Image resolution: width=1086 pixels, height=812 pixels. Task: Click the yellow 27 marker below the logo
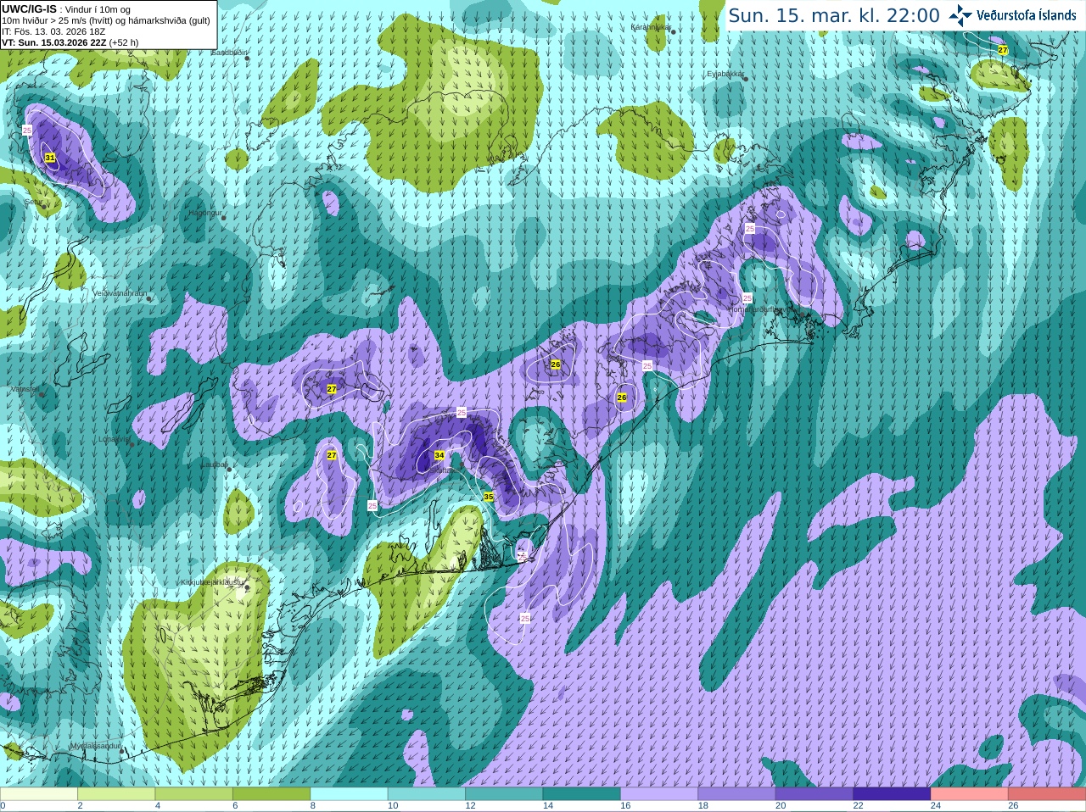coord(1003,50)
